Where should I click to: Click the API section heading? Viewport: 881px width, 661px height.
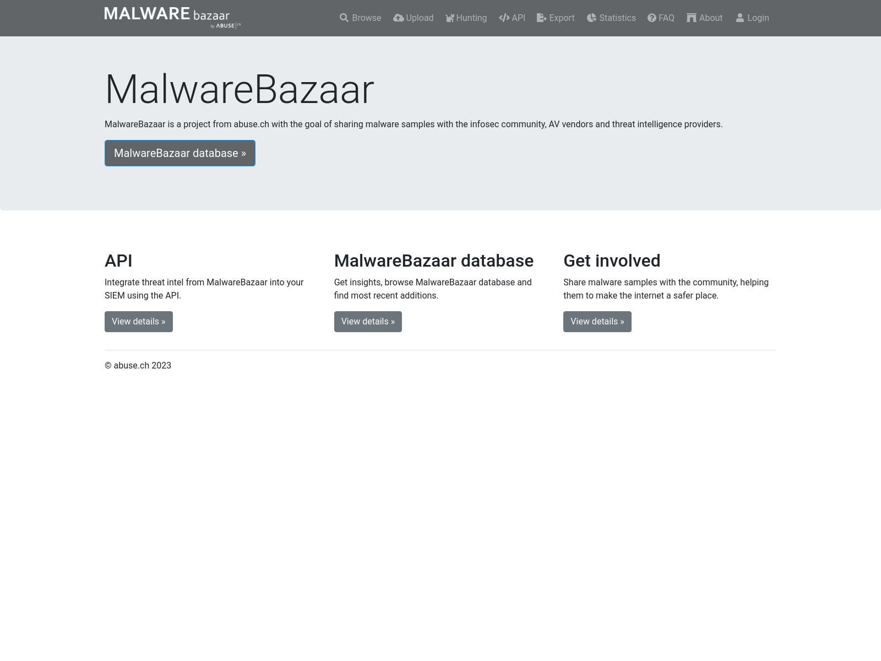(118, 261)
